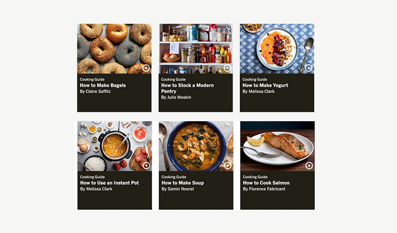Image resolution: width=397 pixels, height=233 pixels.
Task: Open the How to Make Bagels title
Action: 103,85
